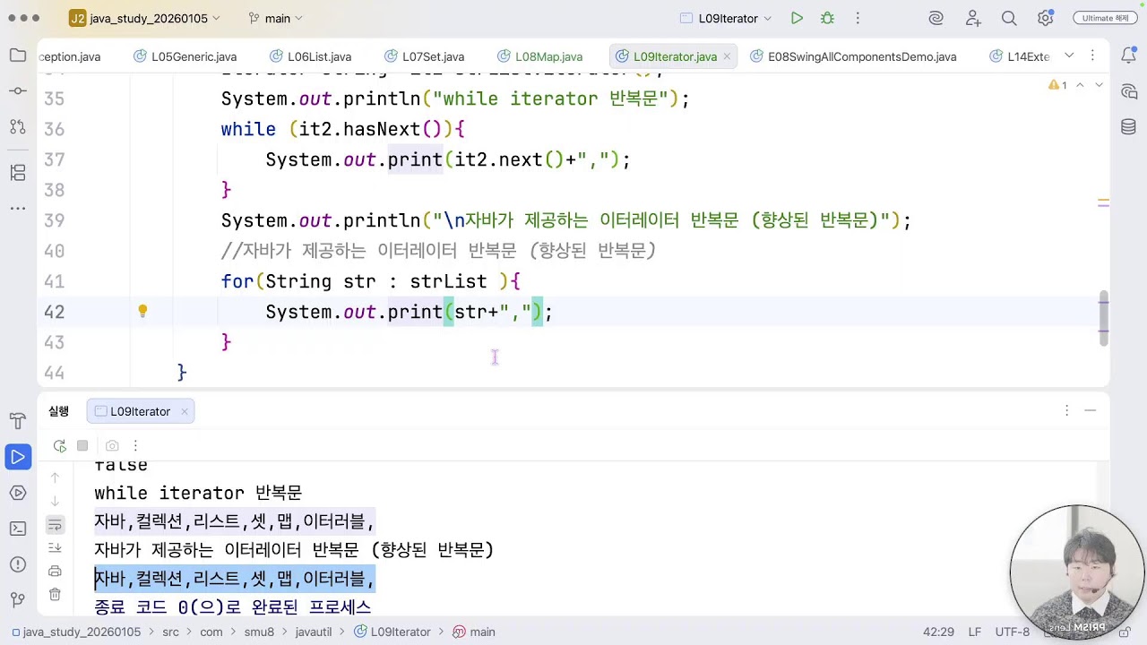The image size is (1147, 645).
Task: Open the Services tool window
Action: tap(17, 493)
